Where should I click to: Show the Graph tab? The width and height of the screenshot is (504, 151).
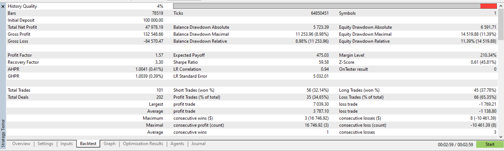[110, 144]
